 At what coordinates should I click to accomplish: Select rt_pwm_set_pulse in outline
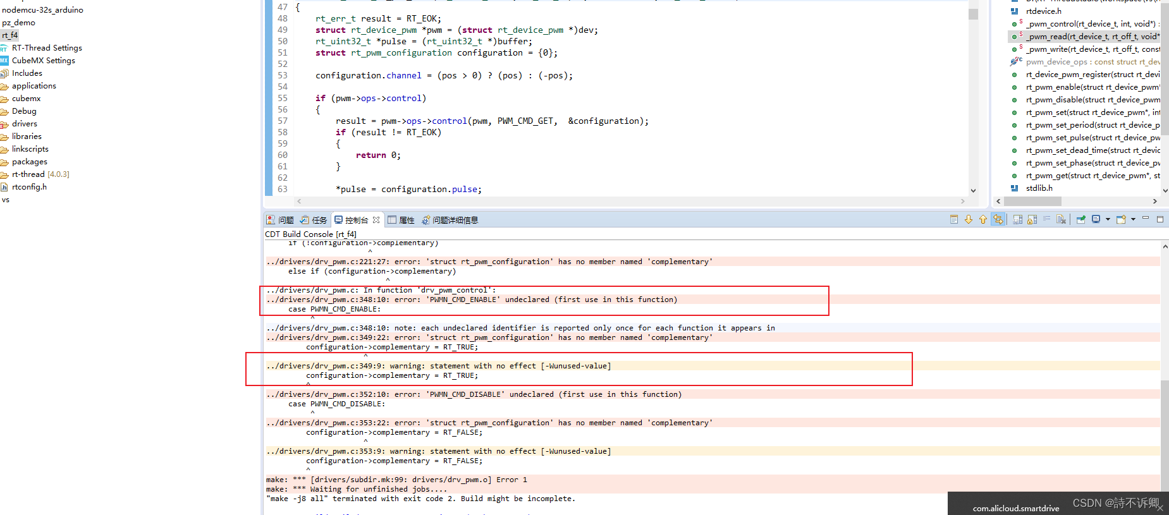click(1092, 138)
